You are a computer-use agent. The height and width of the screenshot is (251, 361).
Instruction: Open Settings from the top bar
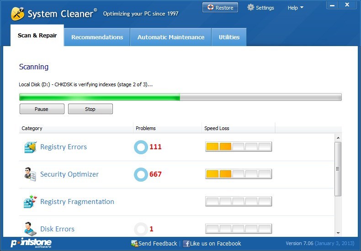point(260,8)
